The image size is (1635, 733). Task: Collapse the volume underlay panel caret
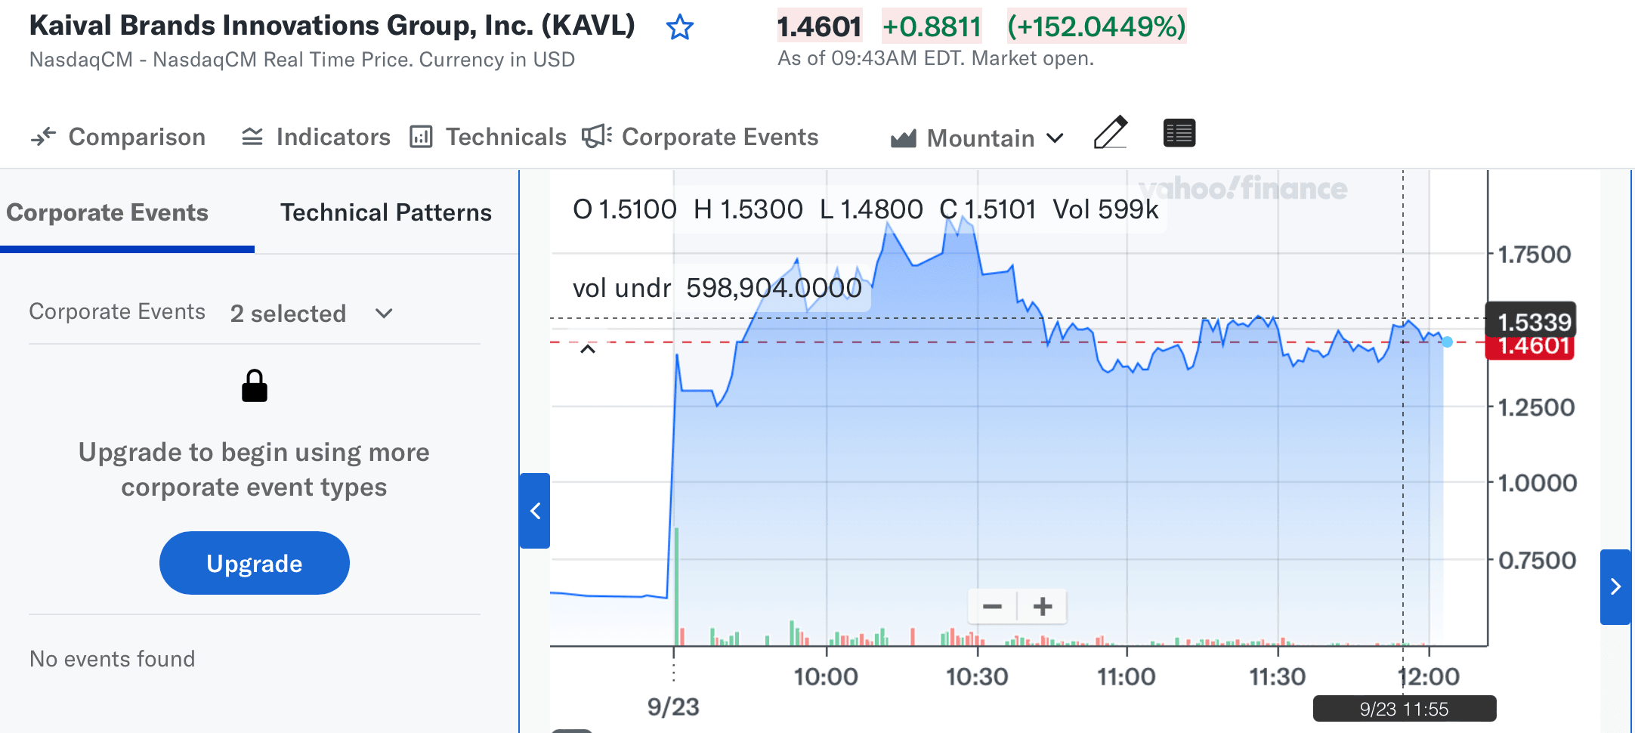coord(587,349)
